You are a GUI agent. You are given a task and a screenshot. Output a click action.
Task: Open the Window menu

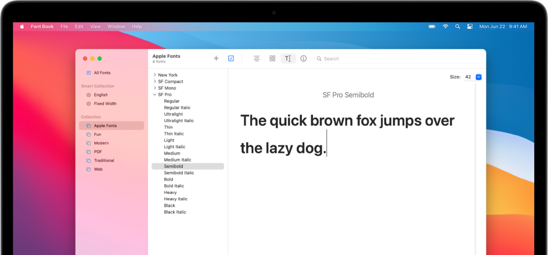116,26
